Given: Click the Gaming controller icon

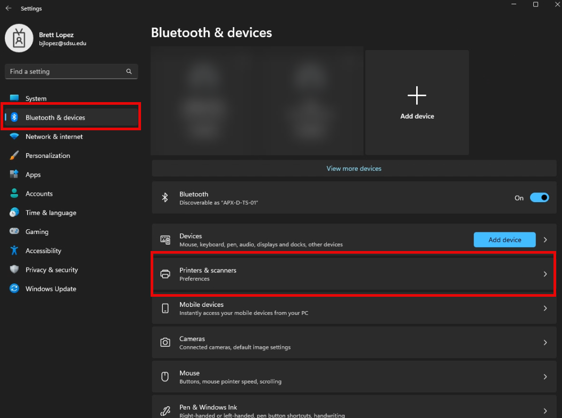Looking at the screenshot, I should tap(14, 231).
